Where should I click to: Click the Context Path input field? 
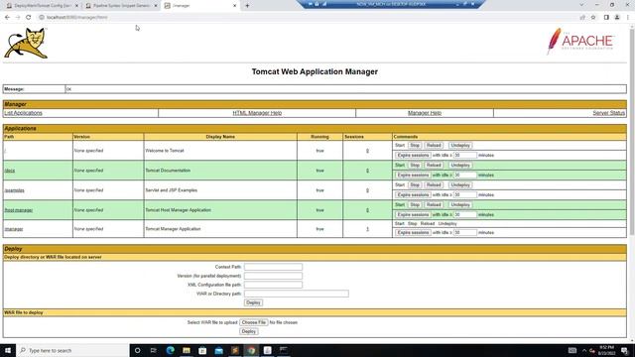pyautogui.click(x=273, y=267)
